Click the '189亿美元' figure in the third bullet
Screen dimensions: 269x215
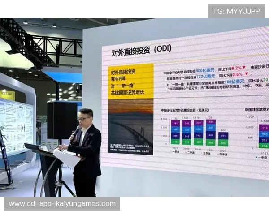coord(234,81)
